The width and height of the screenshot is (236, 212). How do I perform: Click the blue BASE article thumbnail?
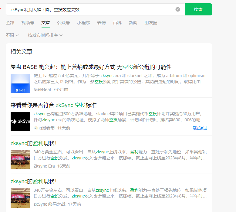(x=20, y=83)
